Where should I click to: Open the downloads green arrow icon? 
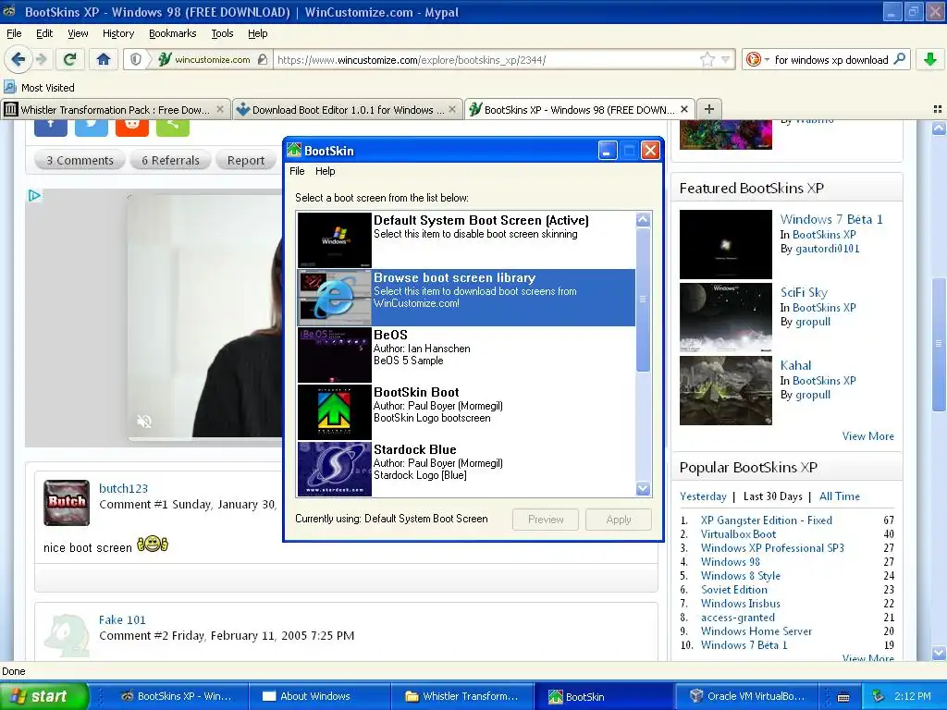click(930, 59)
